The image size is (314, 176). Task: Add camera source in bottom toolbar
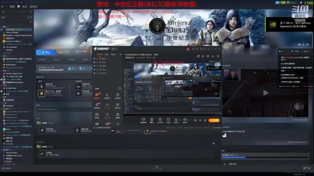152,120
